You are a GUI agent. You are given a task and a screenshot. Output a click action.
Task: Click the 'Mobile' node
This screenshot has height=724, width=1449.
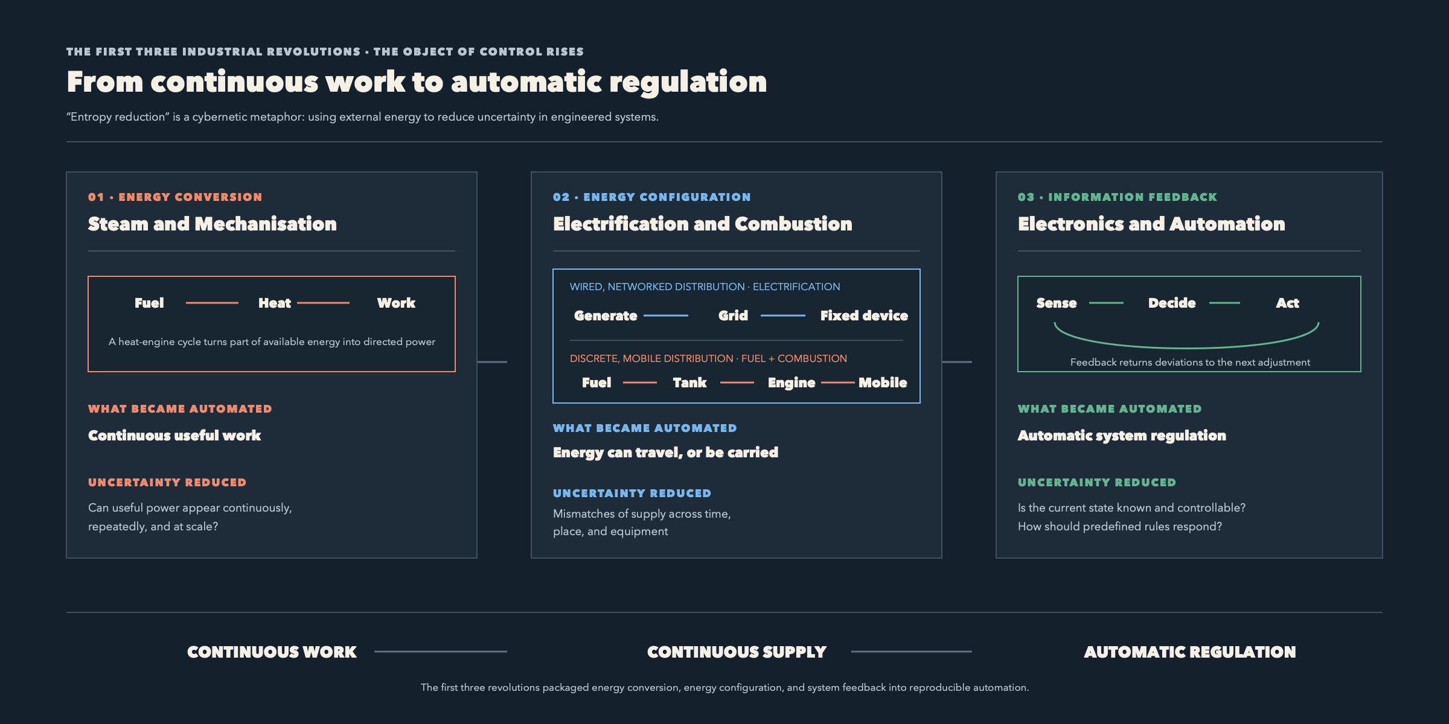coord(883,383)
